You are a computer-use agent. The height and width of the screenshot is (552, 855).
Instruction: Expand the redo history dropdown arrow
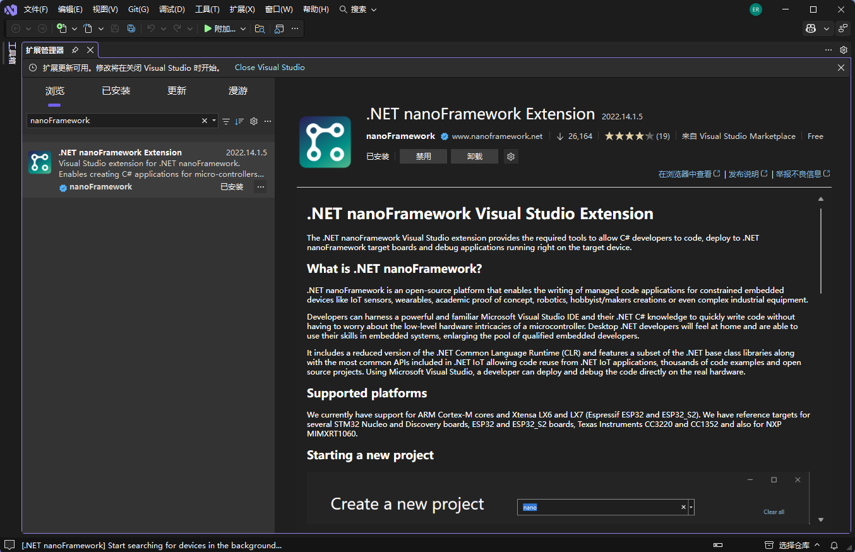coord(190,28)
